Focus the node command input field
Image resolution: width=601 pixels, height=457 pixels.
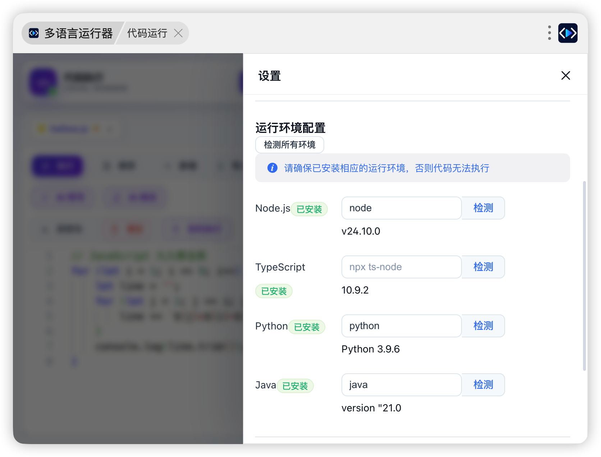click(x=402, y=208)
